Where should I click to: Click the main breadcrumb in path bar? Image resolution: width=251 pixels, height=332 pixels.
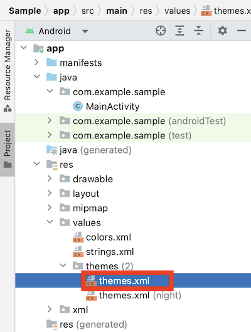coord(117,11)
